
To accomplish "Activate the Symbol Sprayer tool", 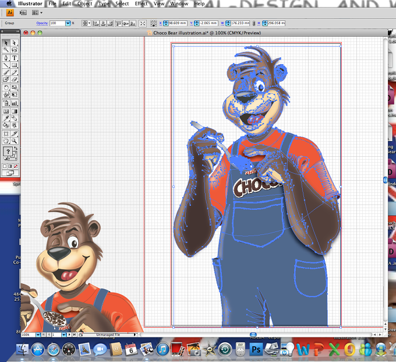I will [6, 103].
